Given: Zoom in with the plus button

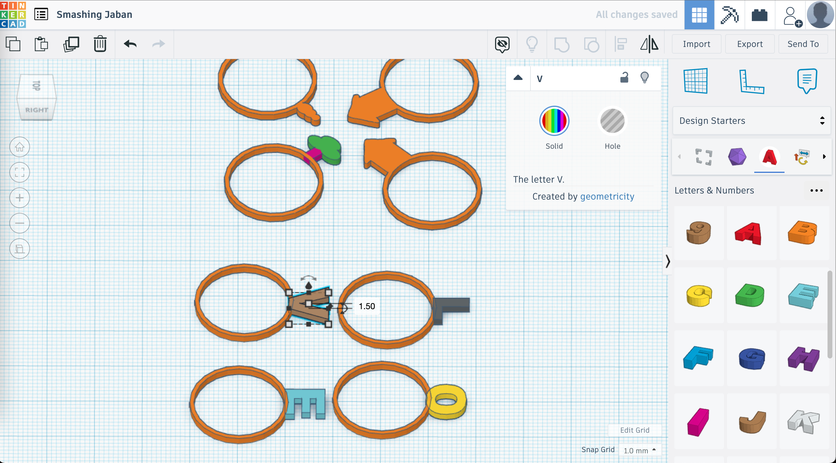Looking at the screenshot, I should [20, 198].
